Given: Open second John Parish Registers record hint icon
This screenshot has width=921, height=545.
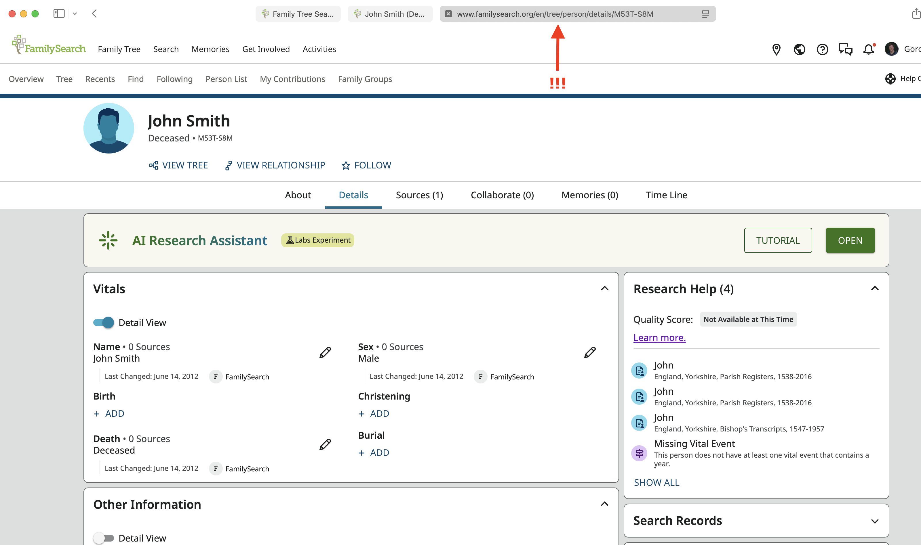Looking at the screenshot, I should tap(639, 397).
